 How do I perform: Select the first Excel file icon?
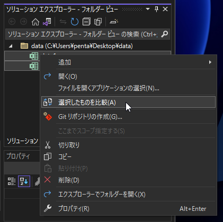(34, 56)
